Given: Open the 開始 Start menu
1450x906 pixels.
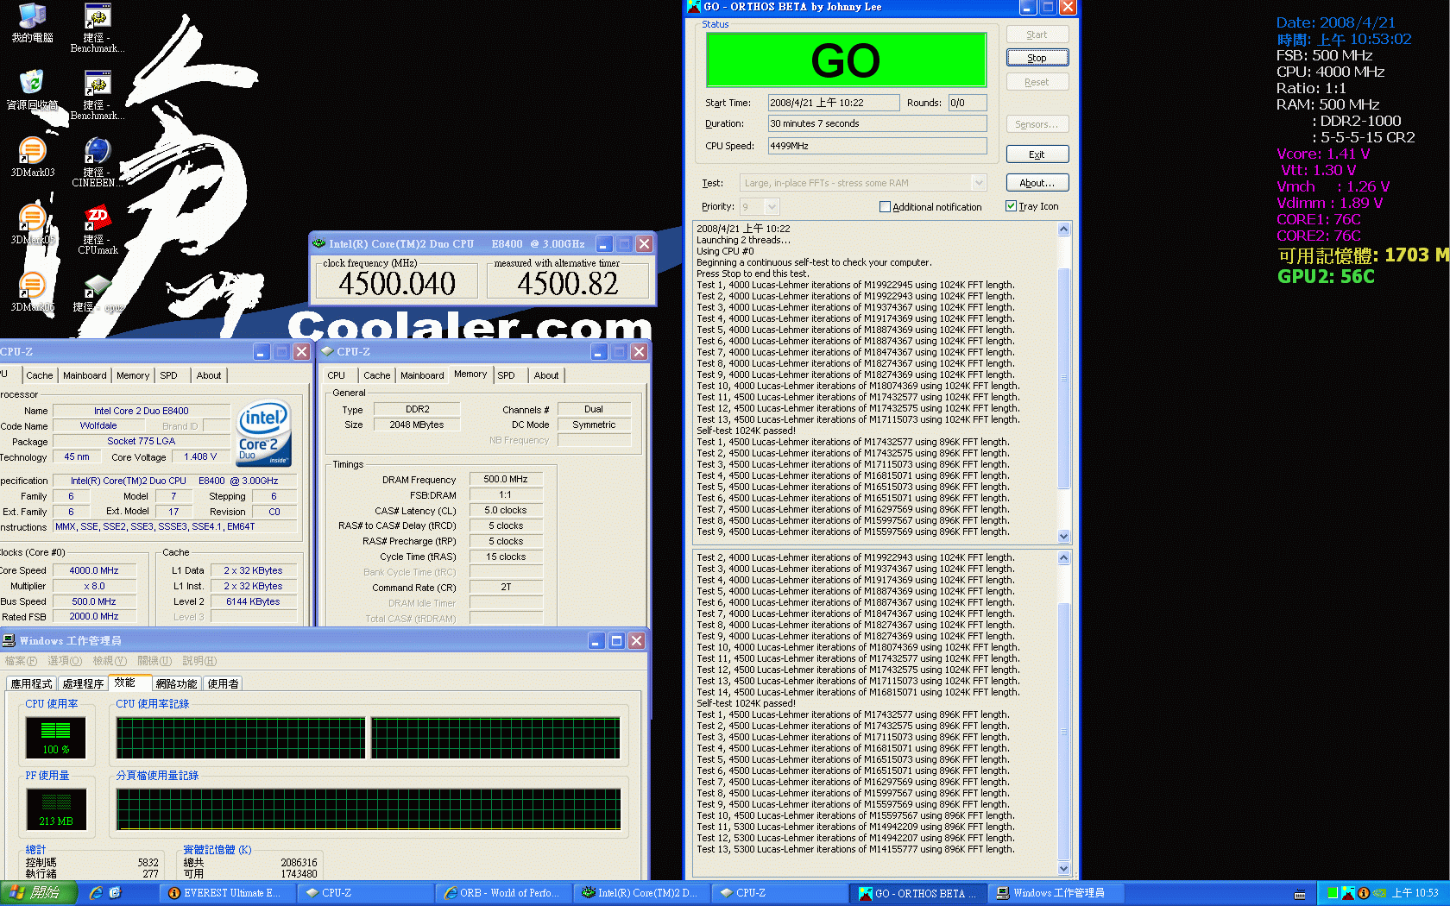Looking at the screenshot, I should click(x=39, y=893).
